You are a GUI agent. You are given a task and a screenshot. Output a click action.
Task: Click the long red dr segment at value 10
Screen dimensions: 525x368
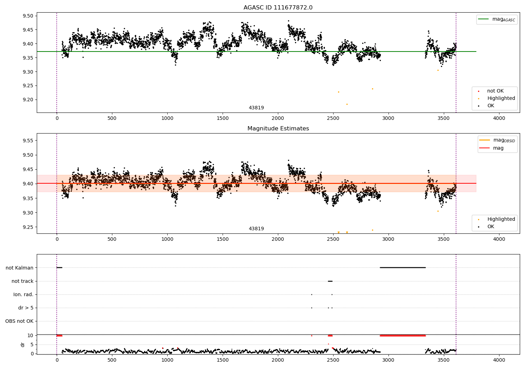(x=403, y=335)
